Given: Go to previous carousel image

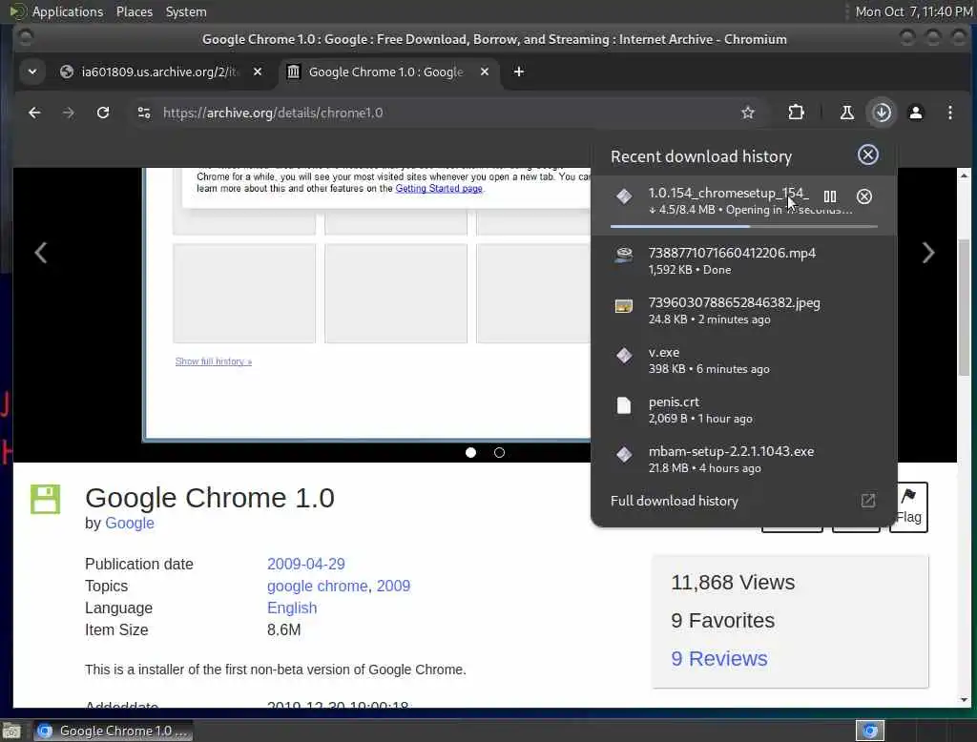Looking at the screenshot, I should point(40,253).
